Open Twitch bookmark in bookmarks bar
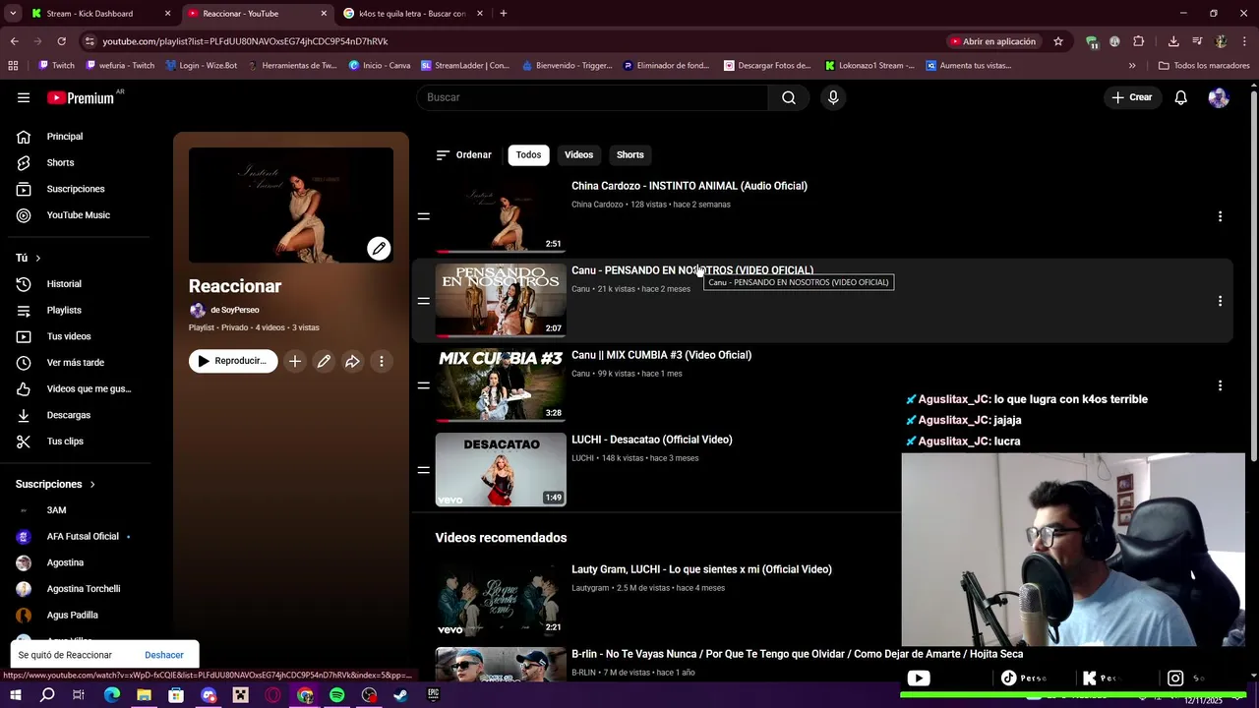 pos(56,66)
